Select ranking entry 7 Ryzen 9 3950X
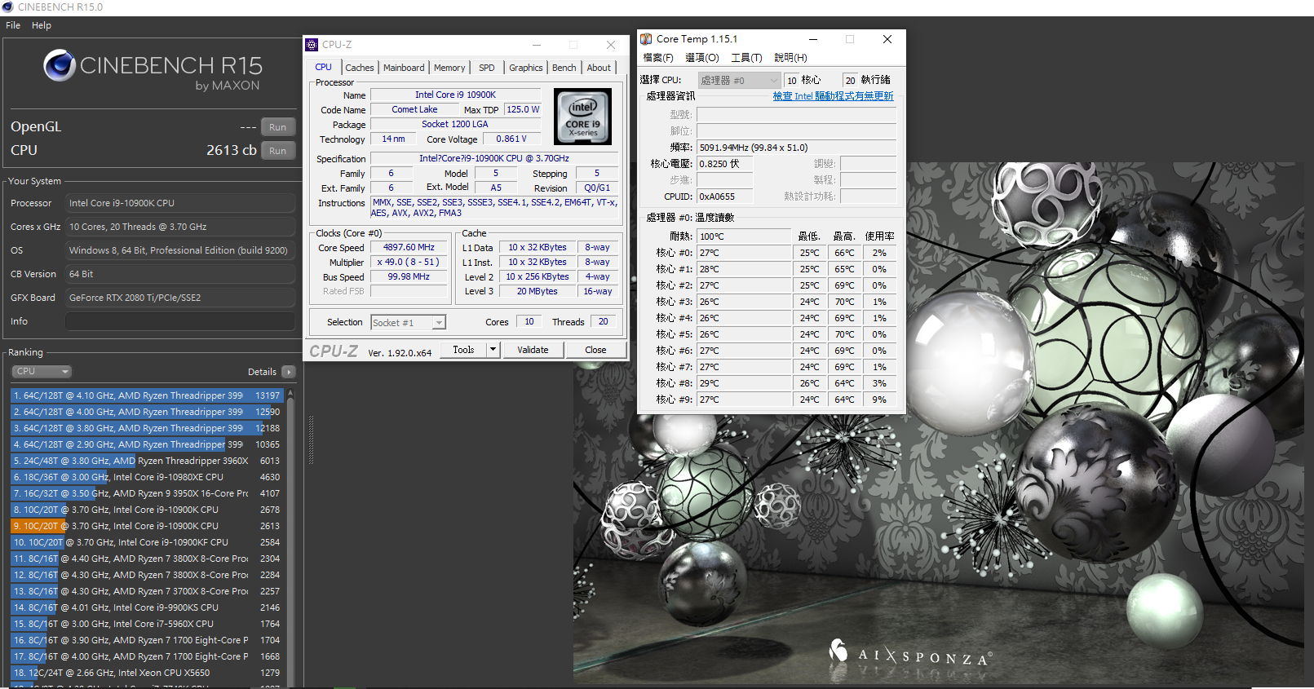The height and width of the screenshot is (689, 1314). pyautogui.click(x=146, y=493)
